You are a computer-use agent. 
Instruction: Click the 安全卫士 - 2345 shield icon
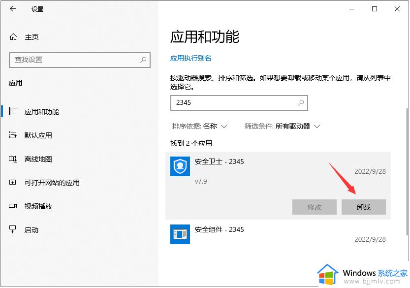[180, 166]
